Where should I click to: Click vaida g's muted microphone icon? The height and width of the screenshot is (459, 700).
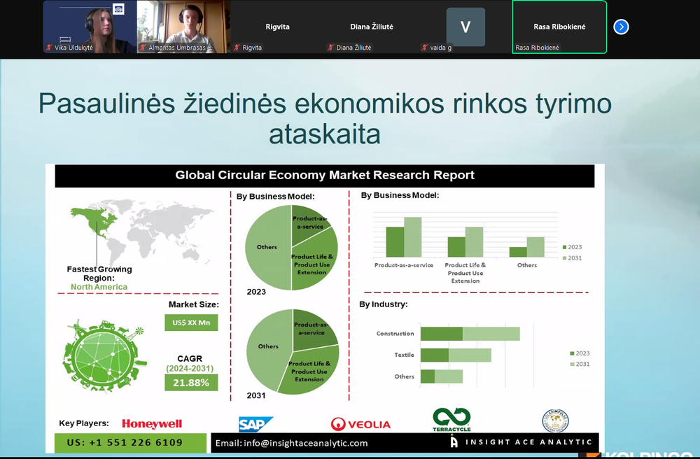pos(425,48)
